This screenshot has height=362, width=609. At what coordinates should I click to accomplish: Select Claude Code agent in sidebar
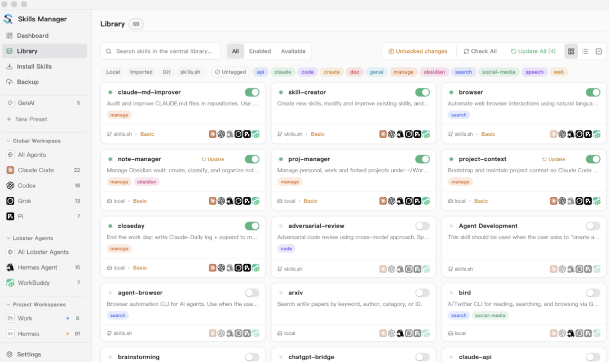(45, 170)
